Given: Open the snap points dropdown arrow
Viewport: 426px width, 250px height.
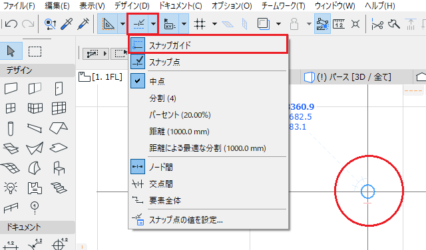Looking at the screenshot, I should [x=153, y=24].
